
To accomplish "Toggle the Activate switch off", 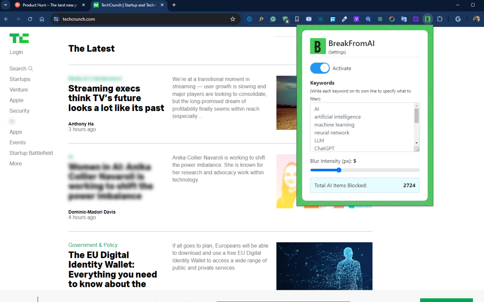I will pos(320,68).
